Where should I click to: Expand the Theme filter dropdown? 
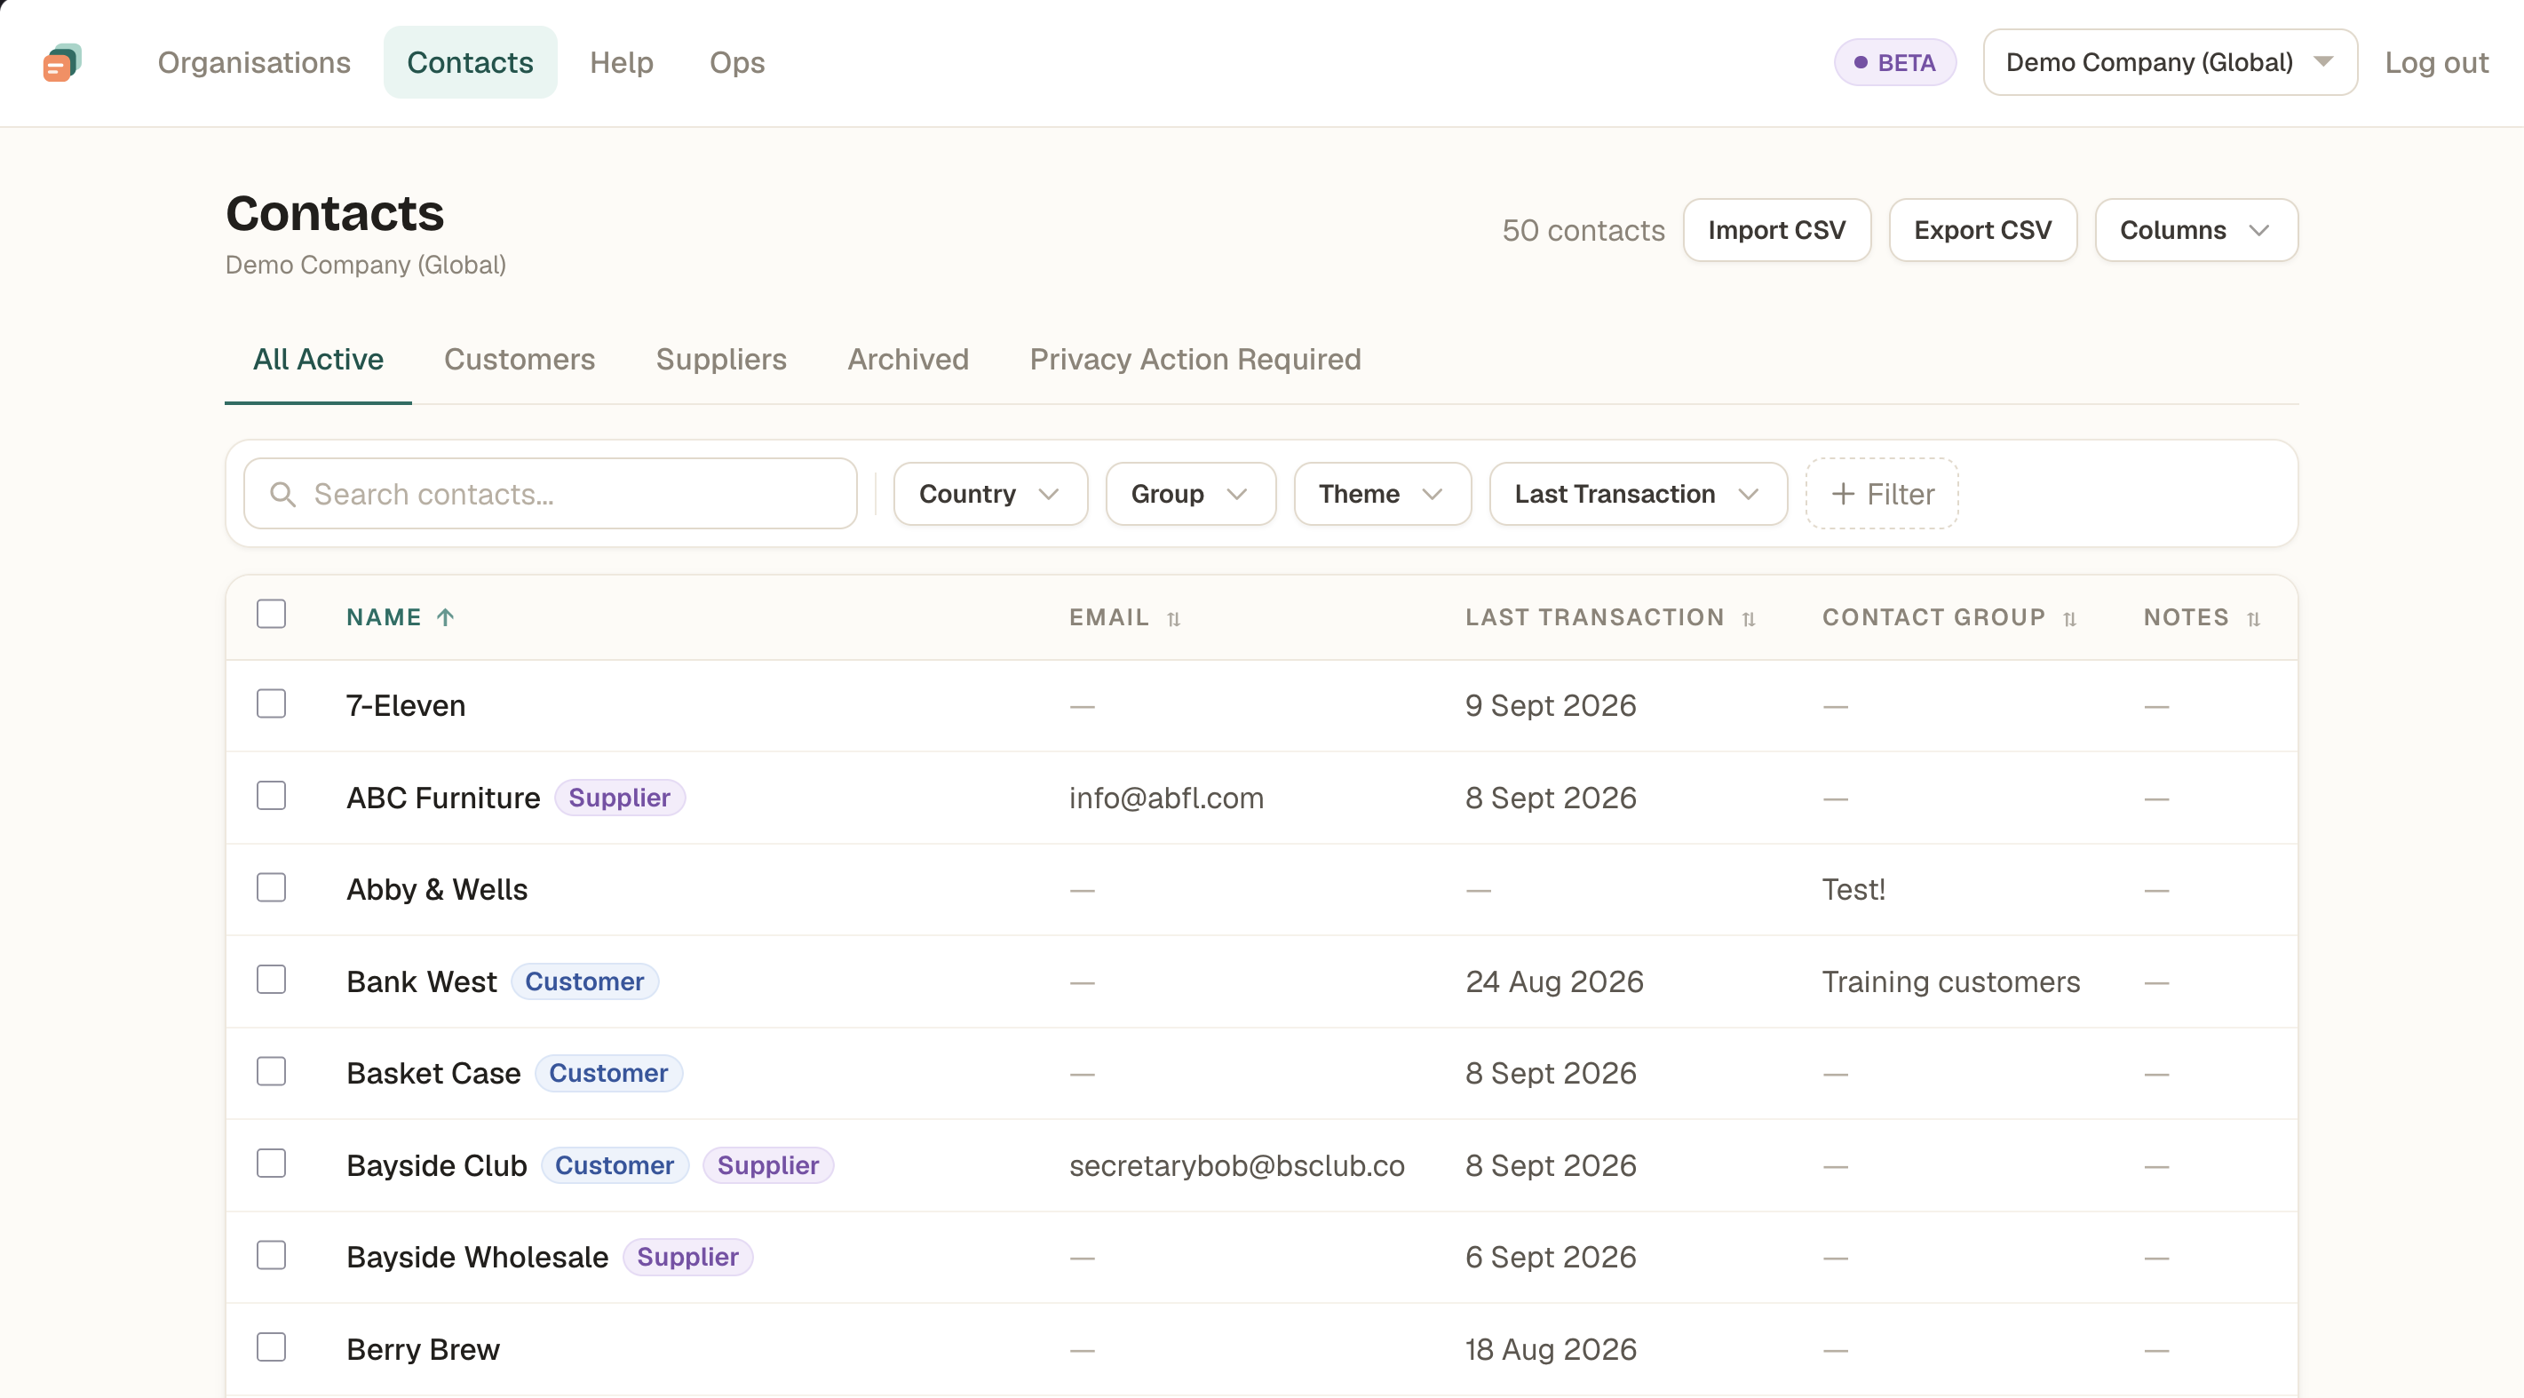tap(1383, 494)
